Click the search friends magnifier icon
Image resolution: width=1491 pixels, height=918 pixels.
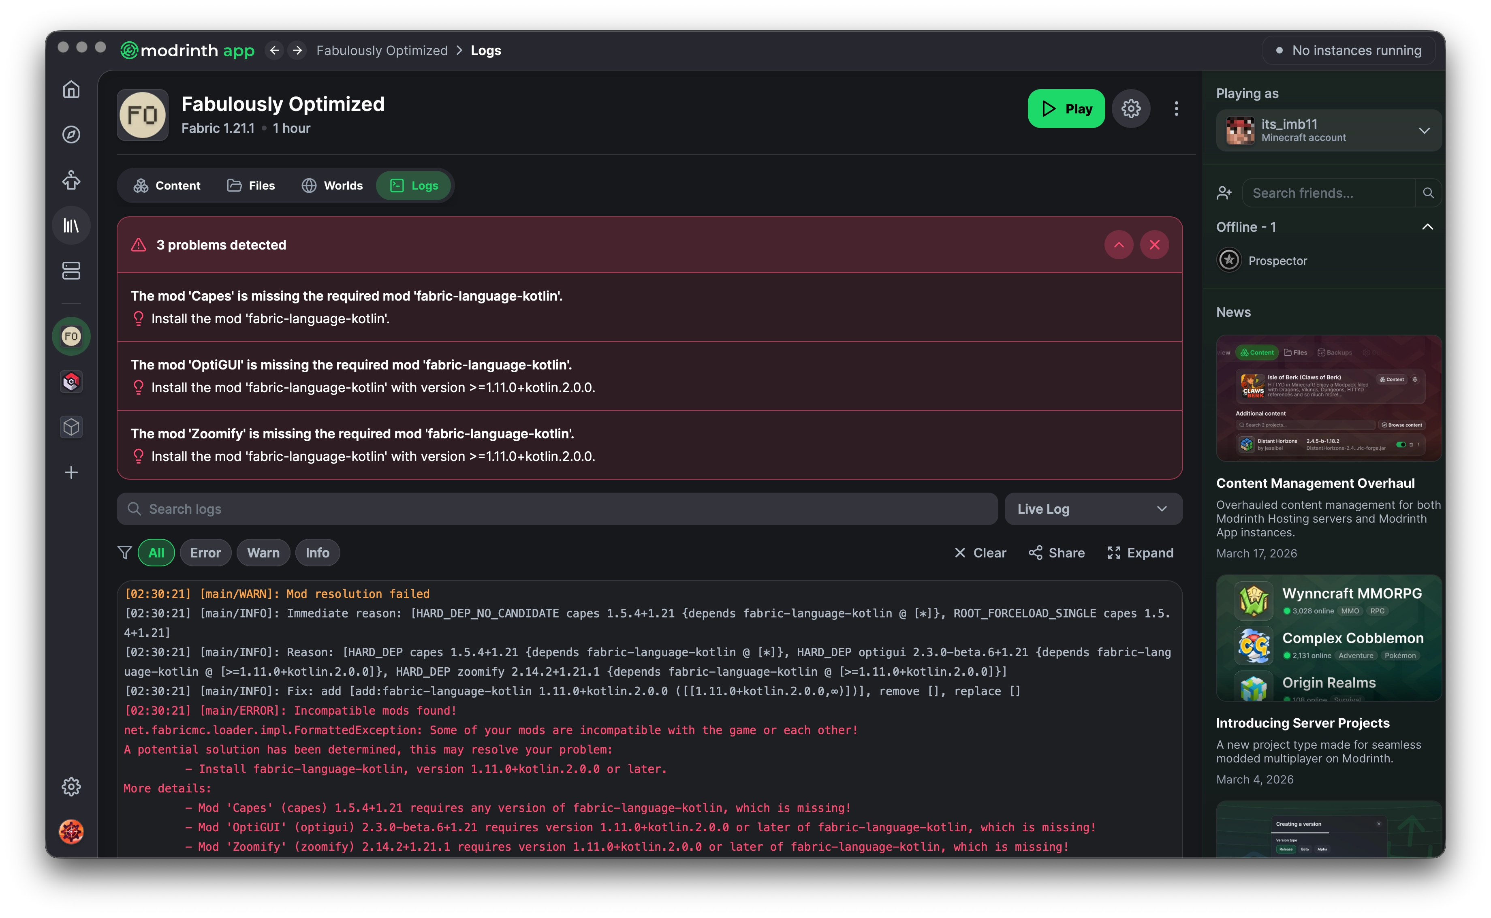click(1429, 193)
